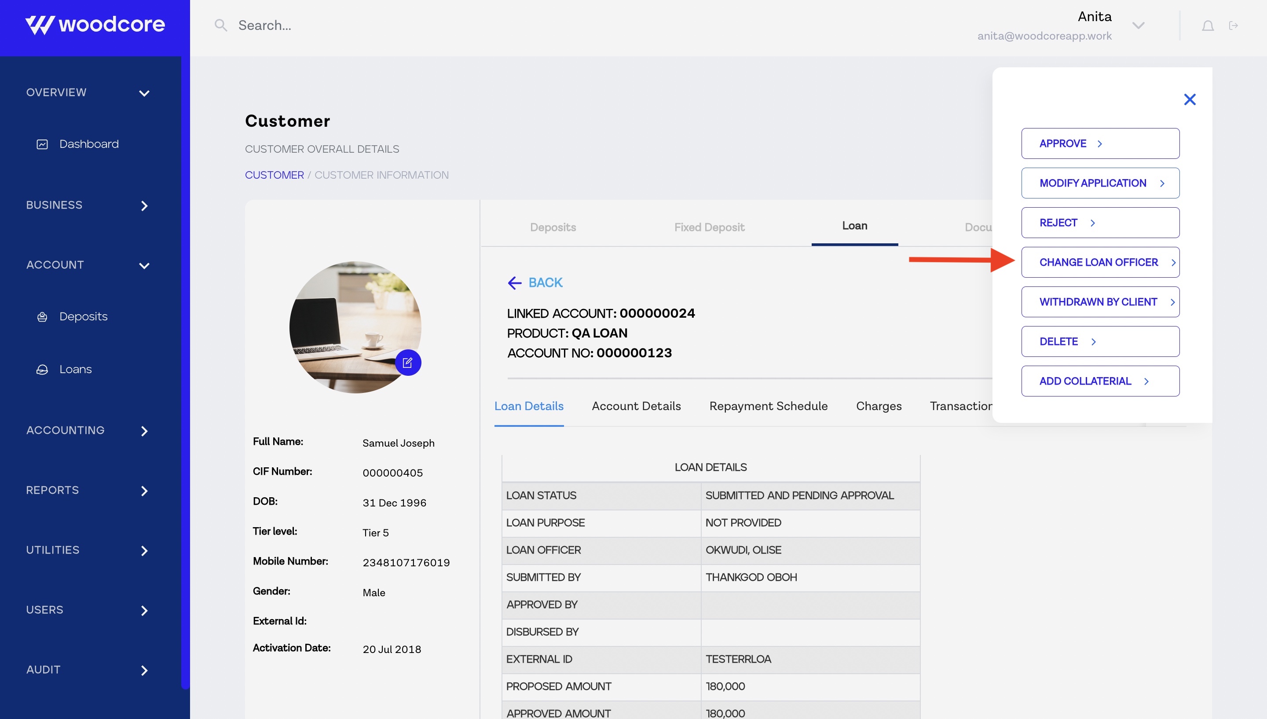The height and width of the screenshot is (719, 1267).
Task: Switch to the Fixed Deposit tab
Action: (709, 227)
